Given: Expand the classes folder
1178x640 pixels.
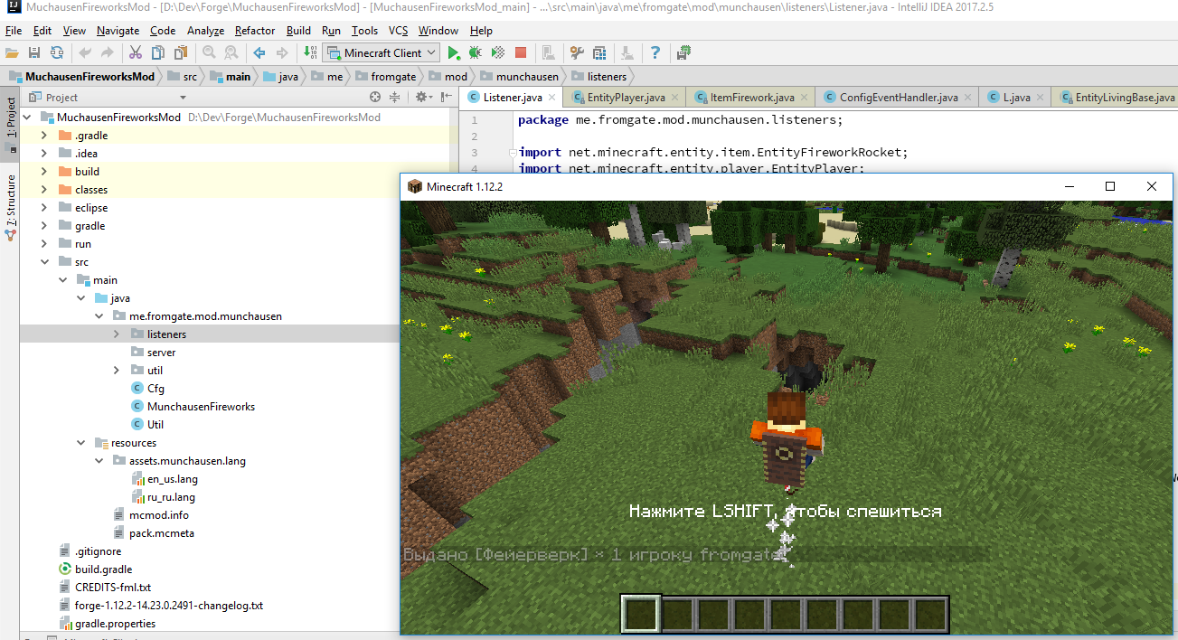Looking at the screenshot, I should pyautogui.click(x=43, y=190).
